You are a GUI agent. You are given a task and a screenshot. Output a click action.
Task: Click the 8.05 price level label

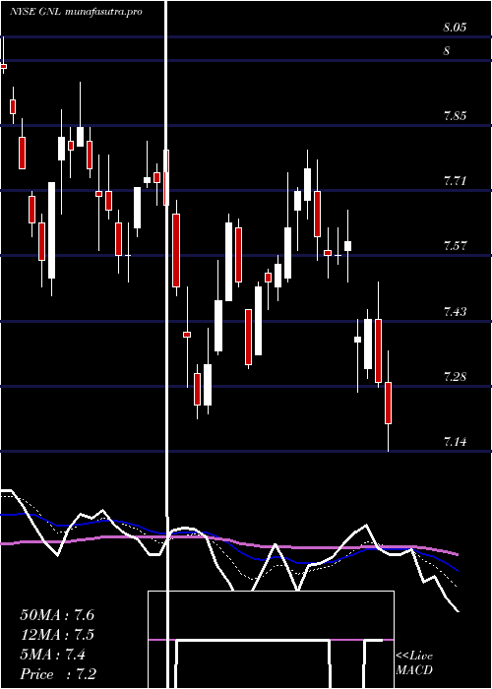pos(455,28)
